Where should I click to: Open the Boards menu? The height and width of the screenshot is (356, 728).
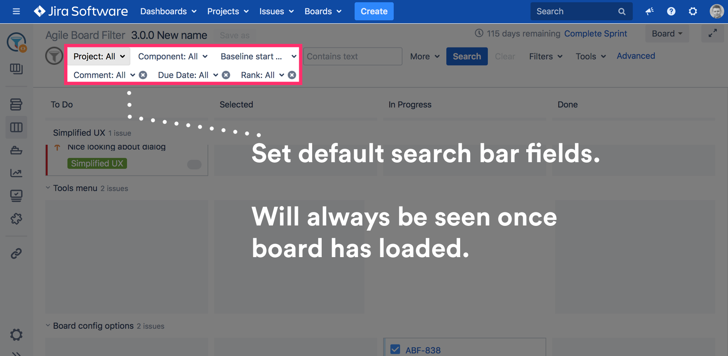tap(322, 11)
